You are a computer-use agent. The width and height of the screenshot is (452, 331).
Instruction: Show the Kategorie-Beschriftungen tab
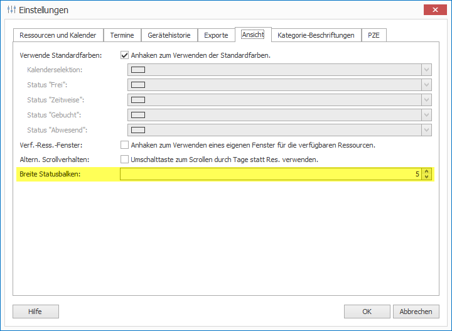coord(316,35)
